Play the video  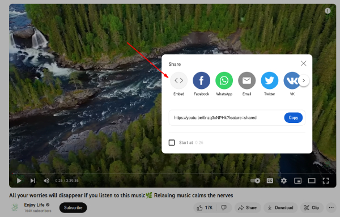point(19,181)
